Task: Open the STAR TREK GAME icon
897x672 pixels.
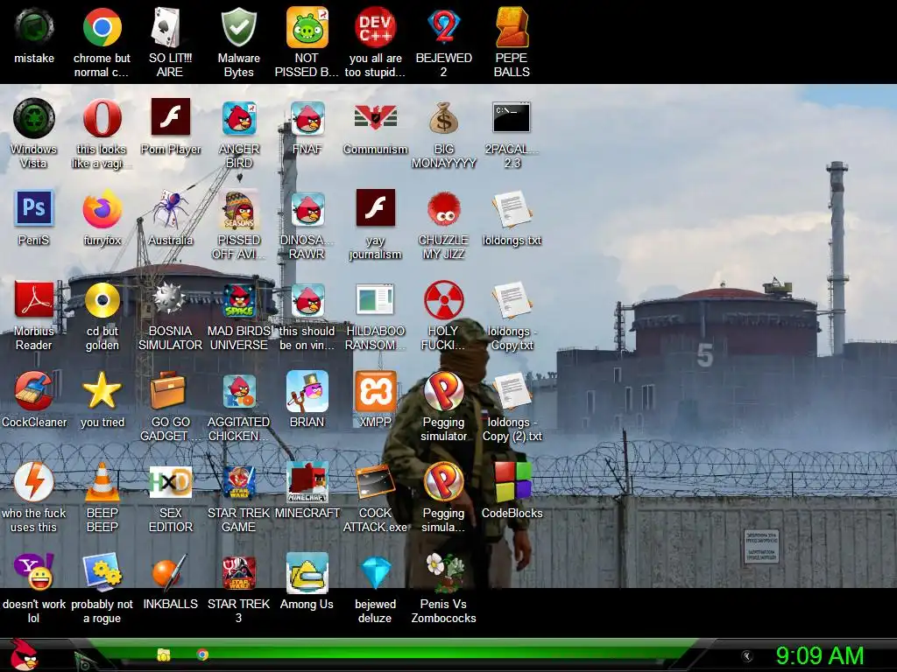Action: point(238,482)
